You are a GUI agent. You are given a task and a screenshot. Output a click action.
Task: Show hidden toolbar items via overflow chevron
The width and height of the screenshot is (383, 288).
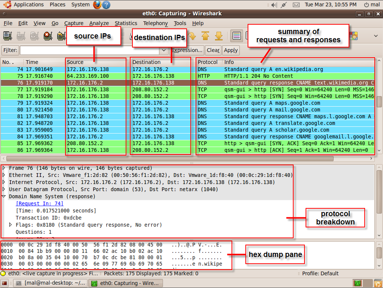[x=376, y=36]
